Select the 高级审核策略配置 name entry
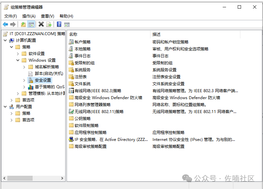Screen dimensions: 263x189 tap(91, 146)
